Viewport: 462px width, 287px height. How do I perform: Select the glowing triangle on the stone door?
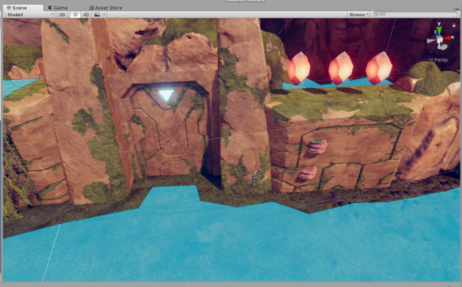coord(165,96)
